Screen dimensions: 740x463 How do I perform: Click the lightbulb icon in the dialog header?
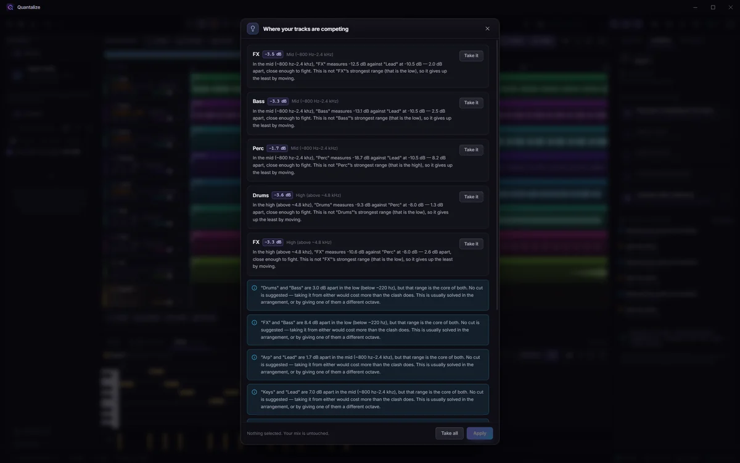coord(253,28)
